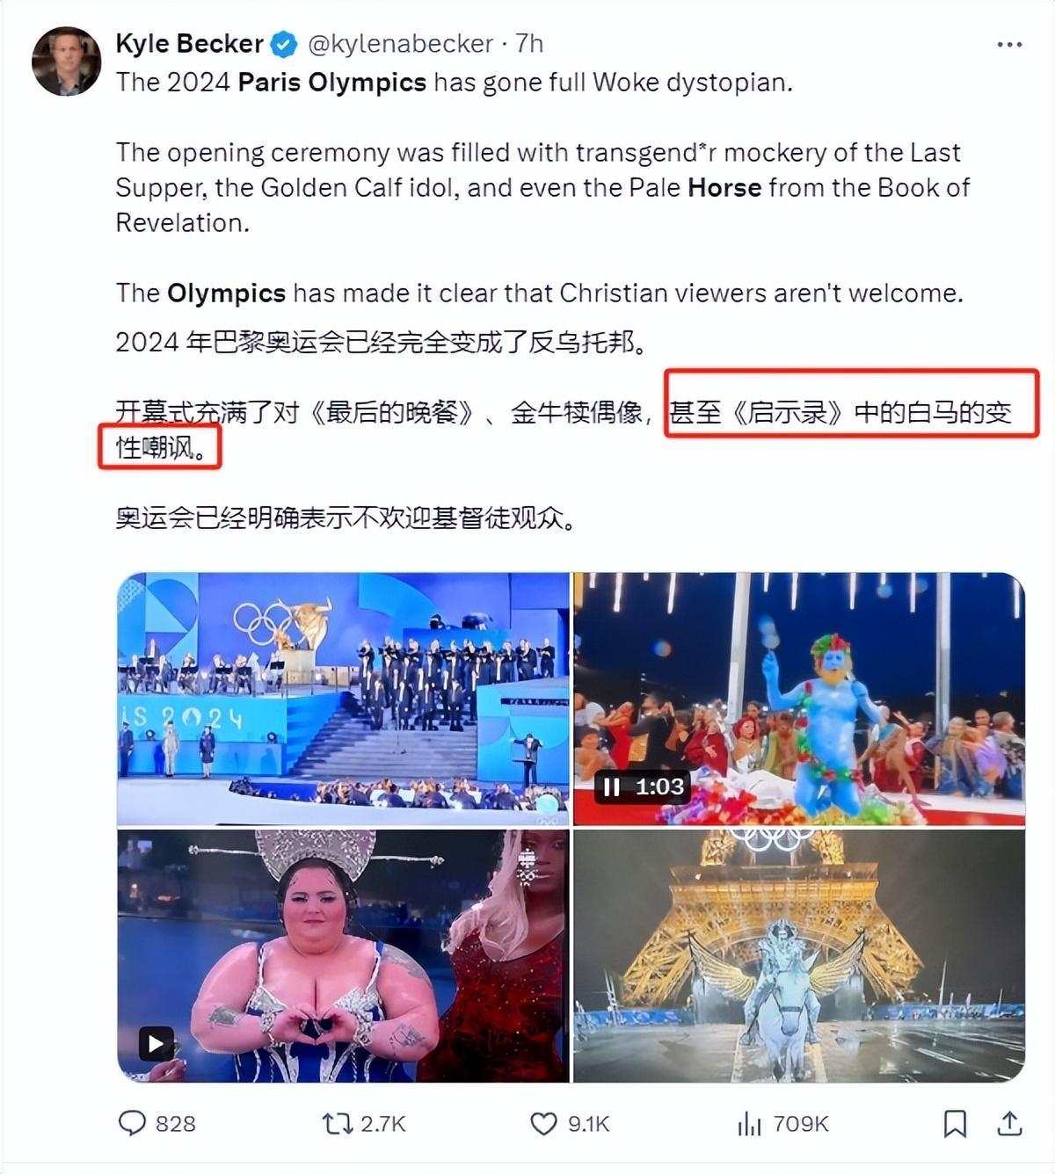Bookmark this post
The width and height of the screenshot is (1055, 1174).
click(x=954, y=1123)
